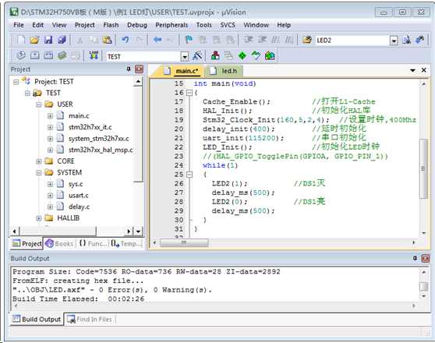Image resolution: width=435 pixels, height=343 pixels.
Task: Click the Paste clipboard icon
Action: pyautogui.click(x=107, y=40)
